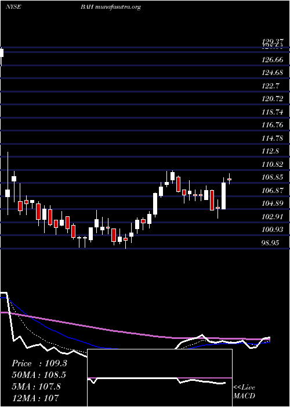Click the tall white candle before last
Image resolution: width=290 pixels, height=407 pixels.
(223, 196)
